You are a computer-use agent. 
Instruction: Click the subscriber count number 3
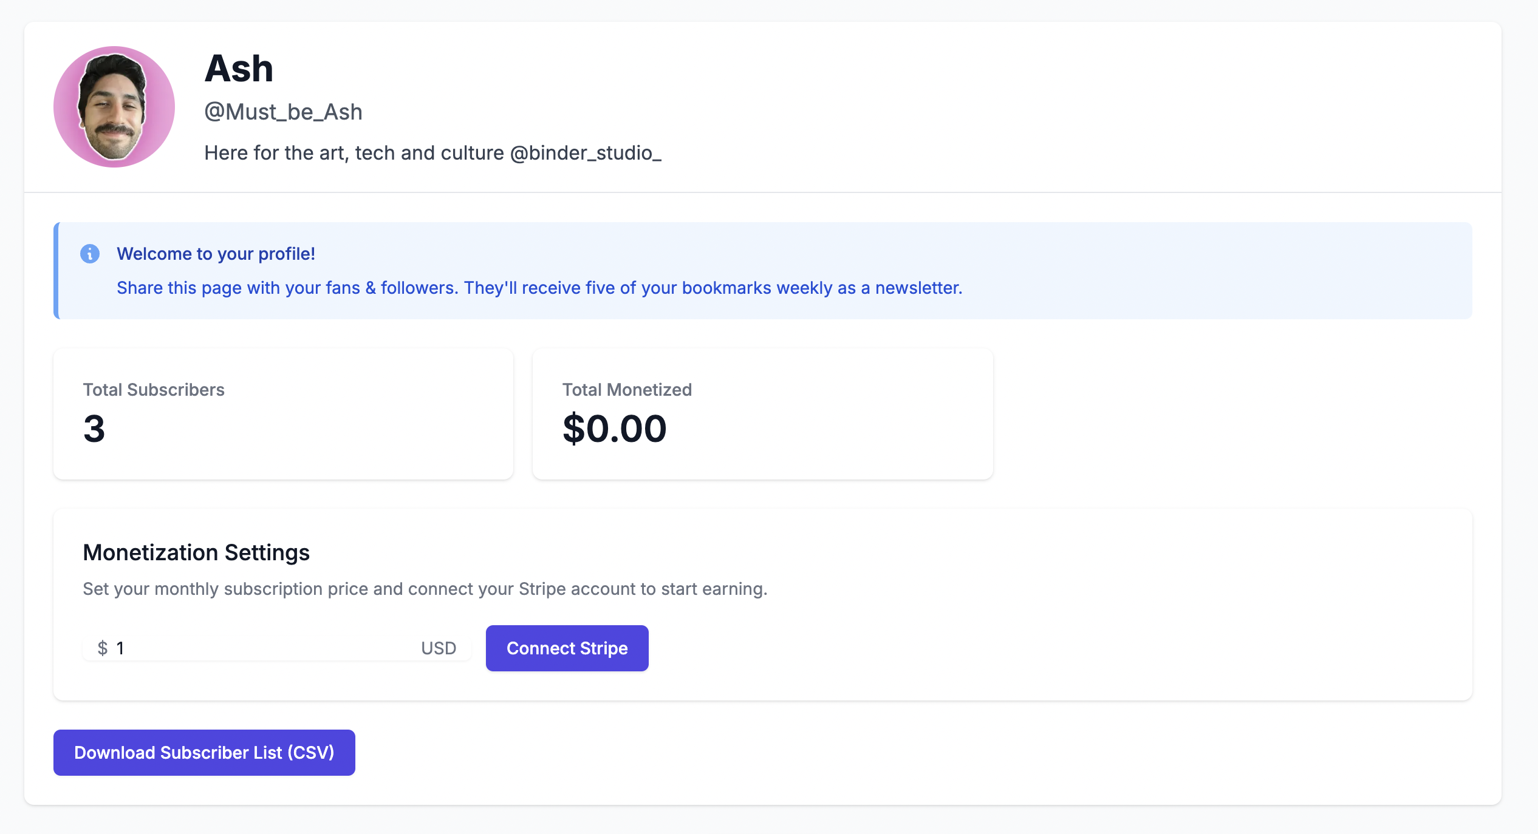pyautogui.click(x=94, y=429)
